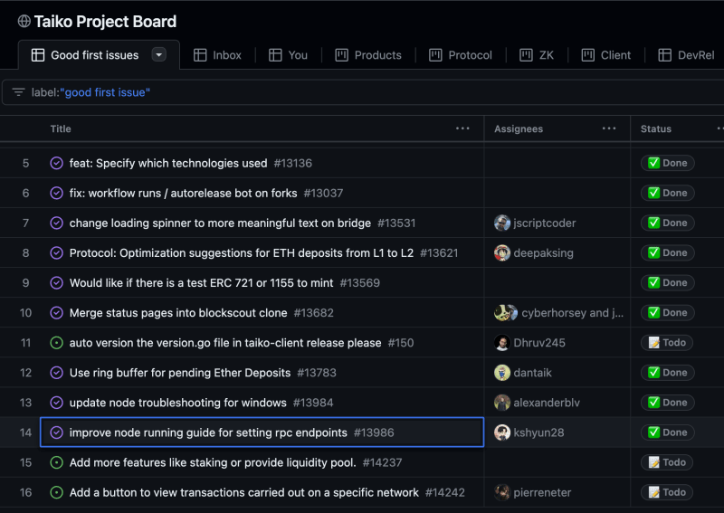This screenshot has width=724, height=513.
Task: Open issue feat: Specify which technologies used
Action: pyautogui.click(x=168, y=163)
